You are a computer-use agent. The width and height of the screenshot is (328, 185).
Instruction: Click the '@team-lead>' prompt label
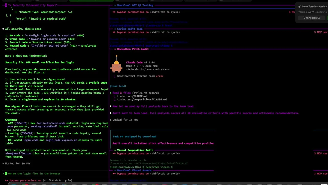(x=118, y=86)
